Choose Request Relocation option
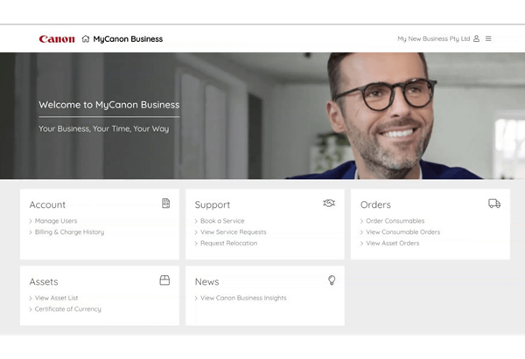This screenshot has height=359, width=525. [x=228, y=243]
